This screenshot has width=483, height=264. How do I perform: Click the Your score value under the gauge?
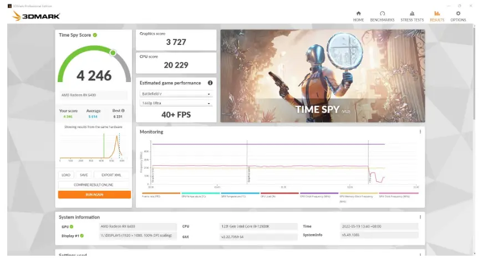68,117
